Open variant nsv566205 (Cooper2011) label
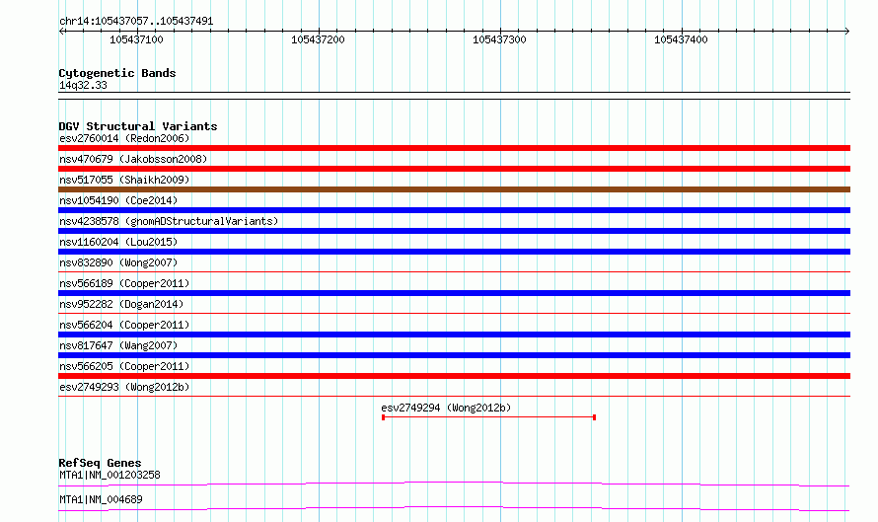This screenshot has height=522, width=878. [124, 366]
